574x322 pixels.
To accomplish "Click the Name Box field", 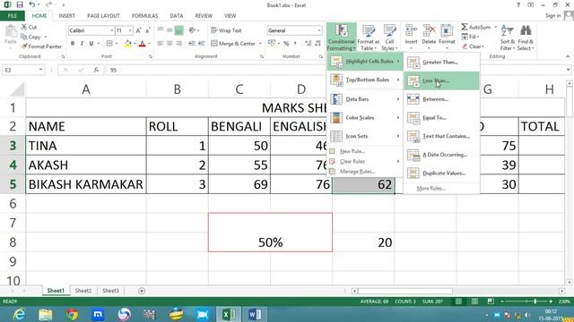I will (23, 70).
